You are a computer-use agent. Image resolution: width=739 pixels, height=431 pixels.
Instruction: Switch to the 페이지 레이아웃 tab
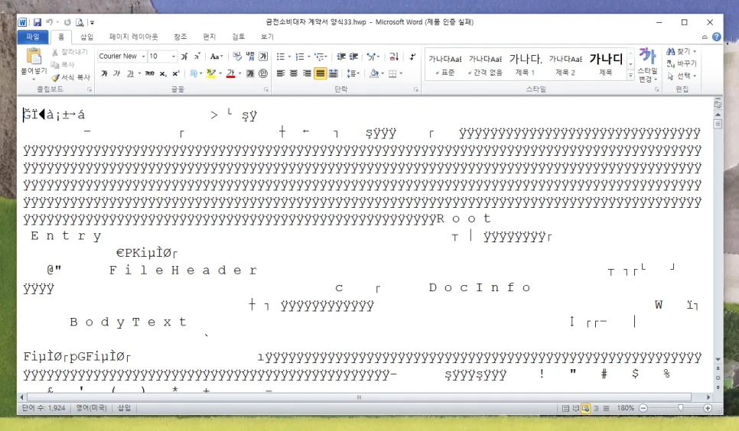point(134,37)
